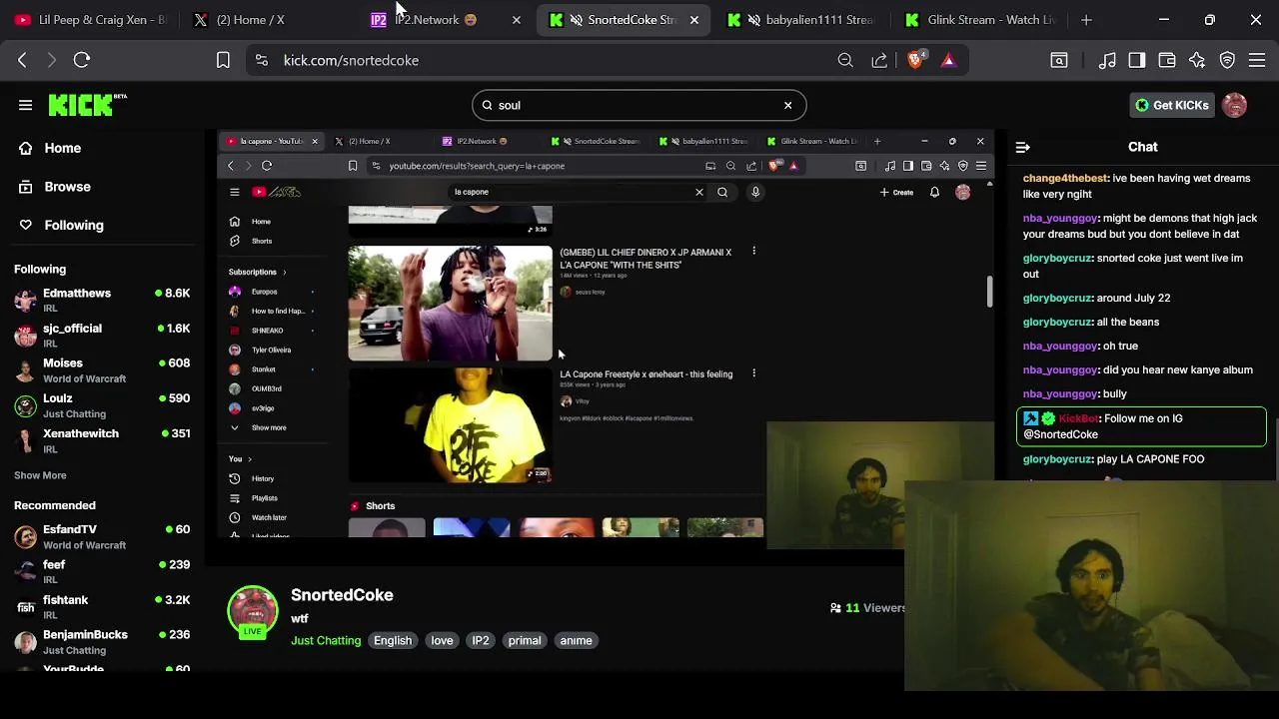
Task: Go back using browser back arrow
Action: pos(22,60)
